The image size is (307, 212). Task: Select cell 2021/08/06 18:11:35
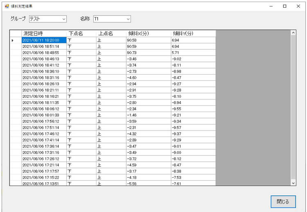click(44, 103)
